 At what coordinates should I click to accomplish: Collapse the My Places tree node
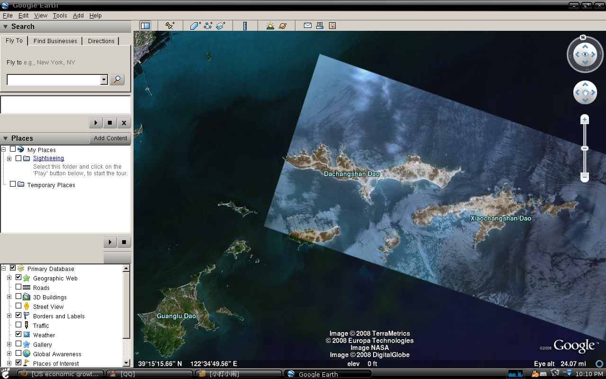[4, 150]
